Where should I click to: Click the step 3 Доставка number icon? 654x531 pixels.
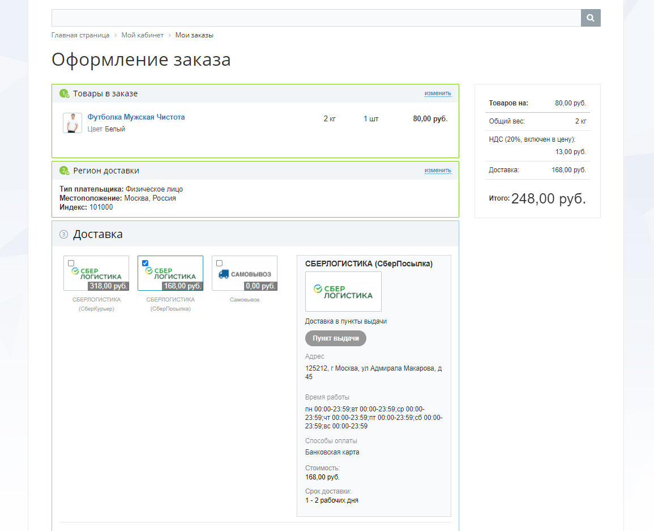(x=63, y=234)
